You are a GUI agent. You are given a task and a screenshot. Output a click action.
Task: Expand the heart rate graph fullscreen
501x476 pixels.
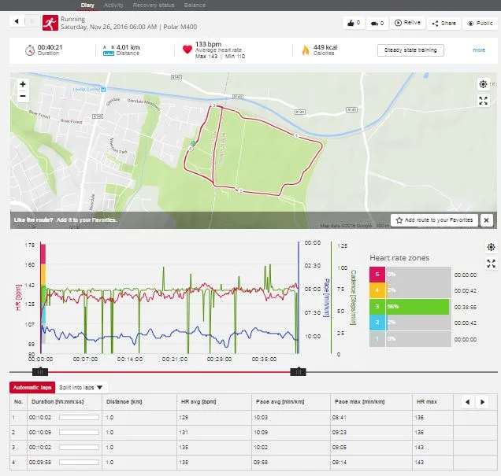pos(491,264)
